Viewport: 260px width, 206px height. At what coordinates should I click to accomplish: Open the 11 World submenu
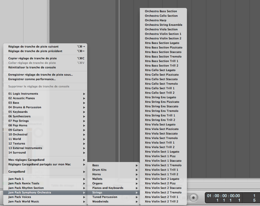coord(45,139)
